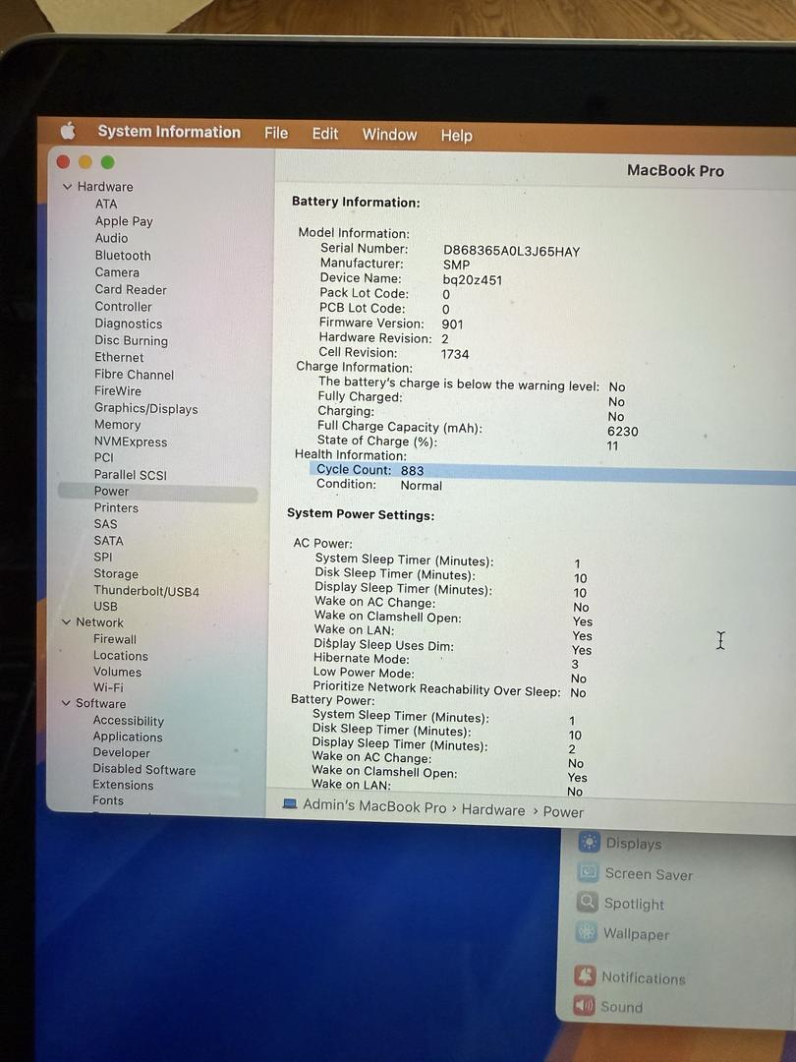Screen dimensions: 796x1062
Task: Select Parallel SCSI in the sidebar
Action: 130,475
